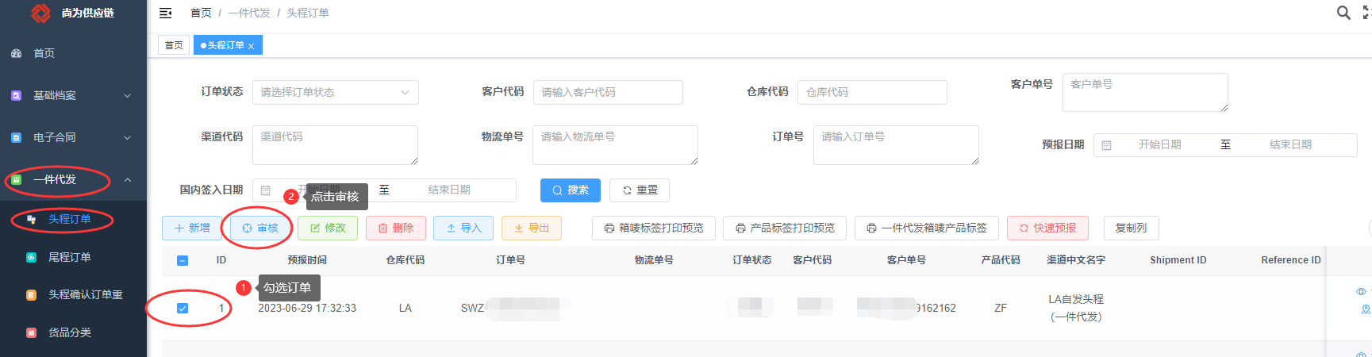Click the LA warehouse code cell

pyautogui.click(x=405, y=308)
